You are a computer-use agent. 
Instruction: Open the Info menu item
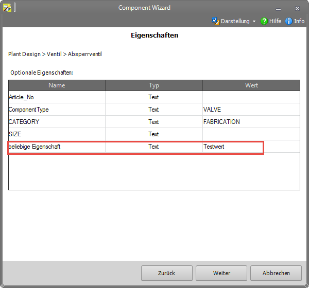299,21
